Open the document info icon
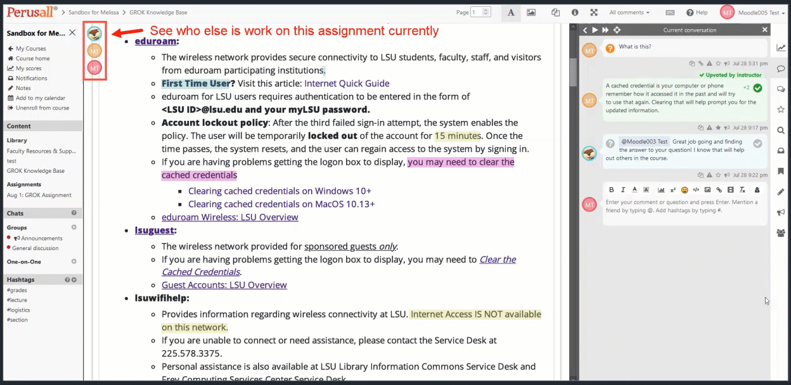 click(x=575, y=12)
